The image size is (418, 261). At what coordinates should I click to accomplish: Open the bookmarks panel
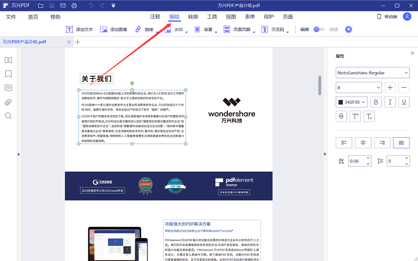click(8, 74)
